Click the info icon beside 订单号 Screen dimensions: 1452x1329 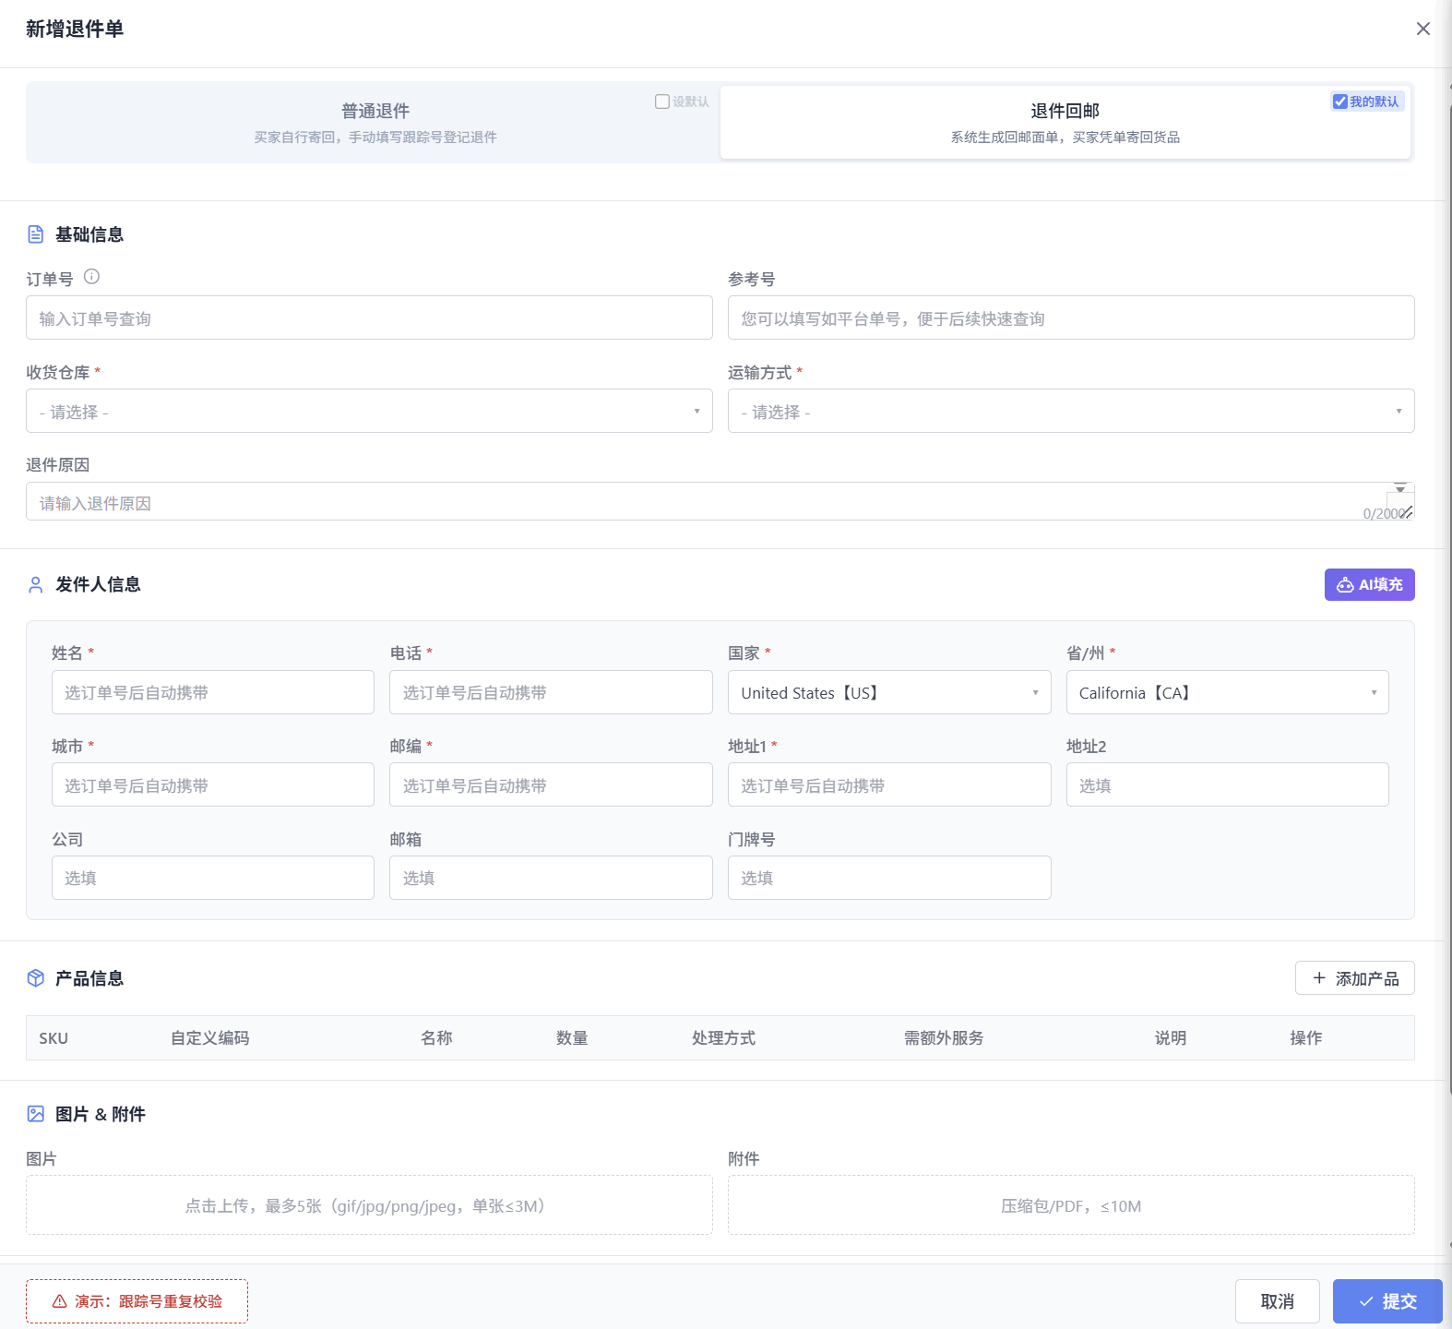point(91,276)
